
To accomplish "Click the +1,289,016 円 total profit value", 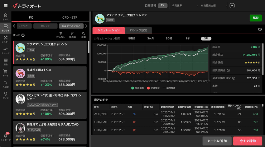I will point(251,55).
